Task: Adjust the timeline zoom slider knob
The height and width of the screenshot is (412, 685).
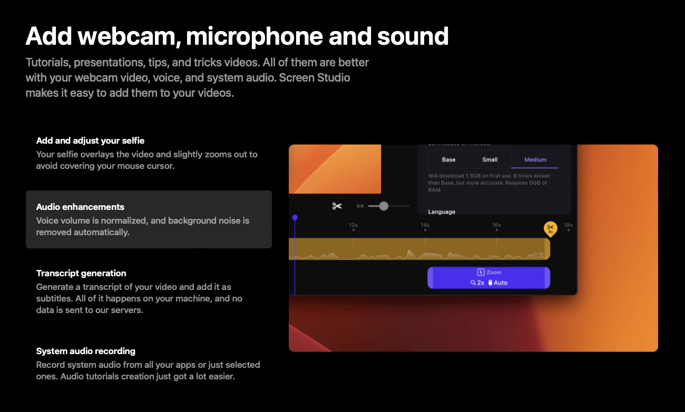Action: pyautogui.click(x=384, y=206)
